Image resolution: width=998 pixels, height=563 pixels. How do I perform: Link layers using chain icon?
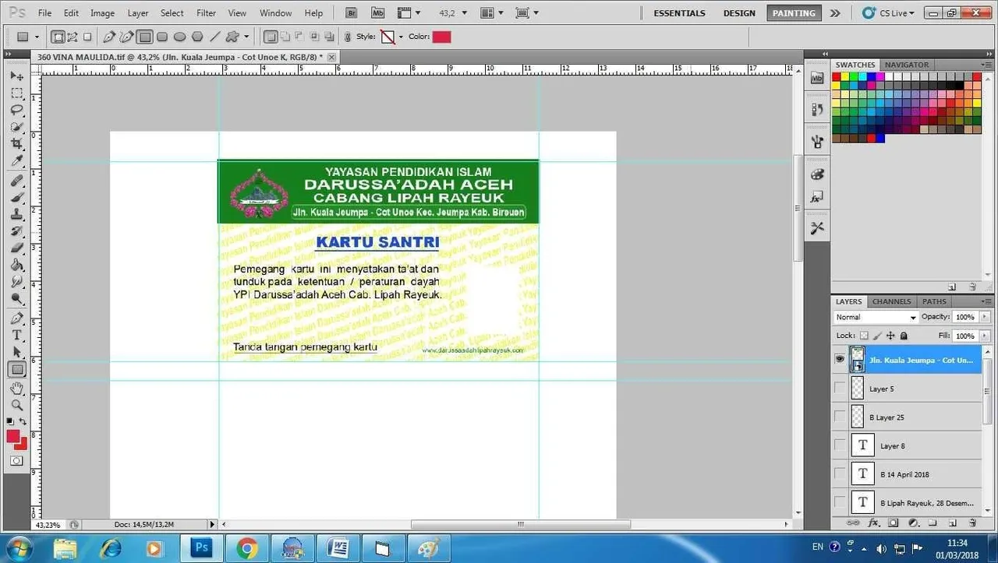tap(853, 523)
